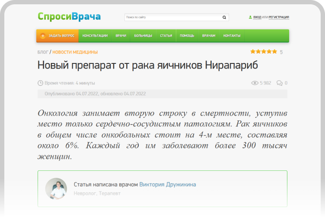This screenshot has width=325, height=217.
Task: Click the article title about Нирапариб
Action: (x=147, y=65)
